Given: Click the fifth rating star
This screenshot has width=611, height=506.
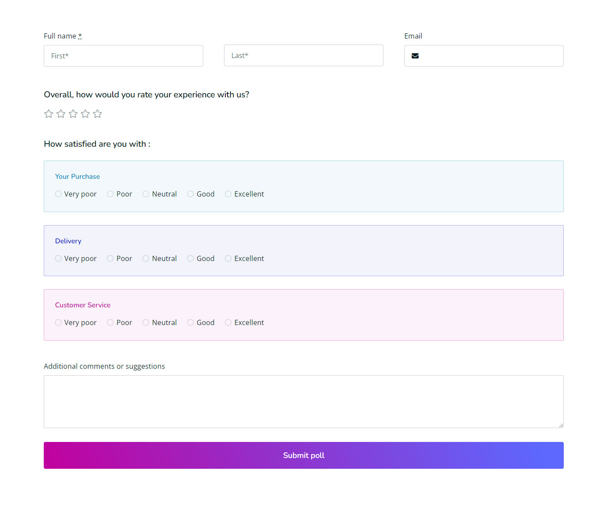Looking at the screenshot, I should pyautogui.click(x=97, y=114).
